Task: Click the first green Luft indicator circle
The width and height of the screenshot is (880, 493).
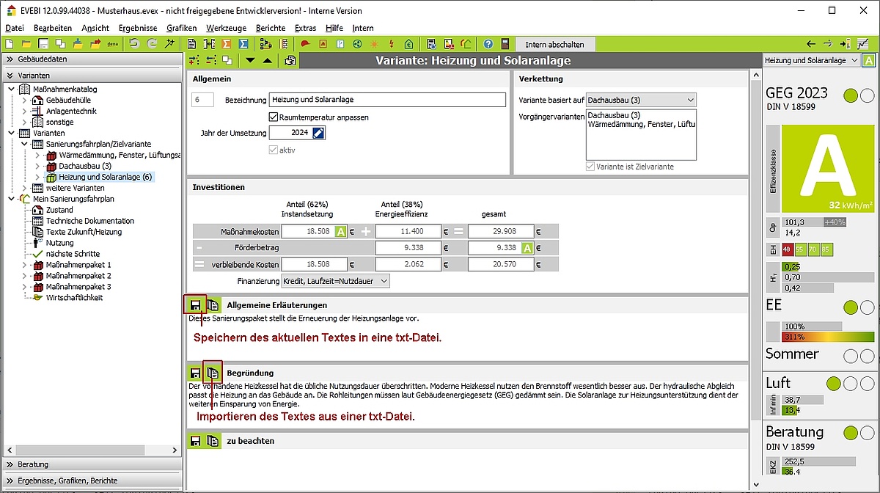Action: (833, 384)
